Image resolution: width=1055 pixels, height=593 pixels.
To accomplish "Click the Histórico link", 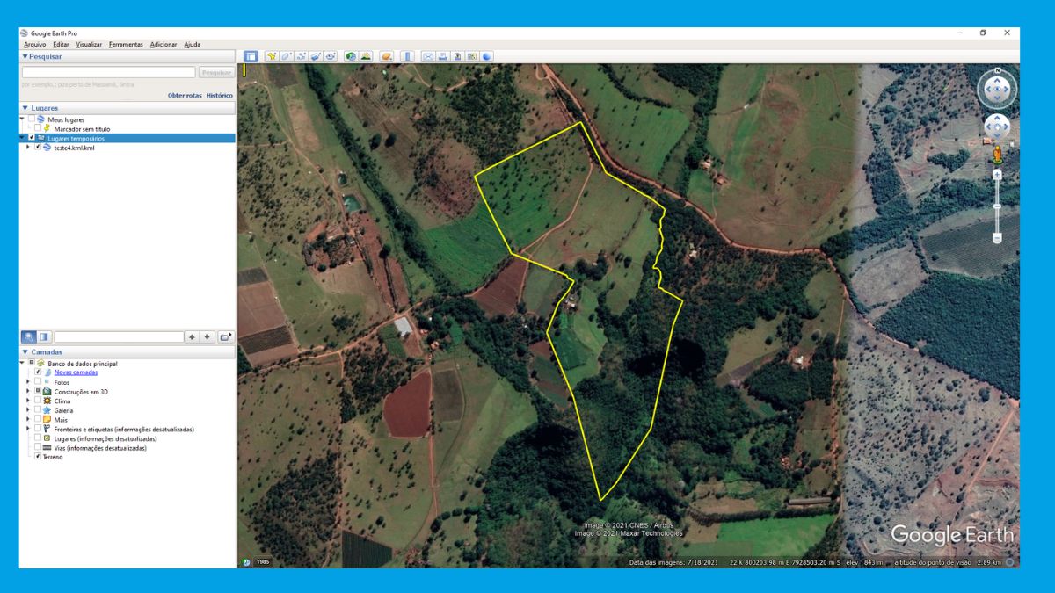I will (220, 95).
